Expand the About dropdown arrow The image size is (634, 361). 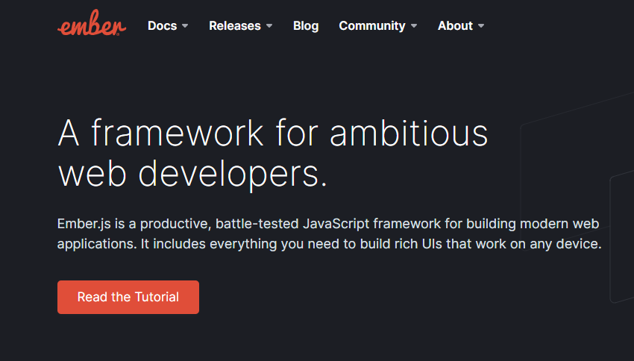click(x=481, y=26)
